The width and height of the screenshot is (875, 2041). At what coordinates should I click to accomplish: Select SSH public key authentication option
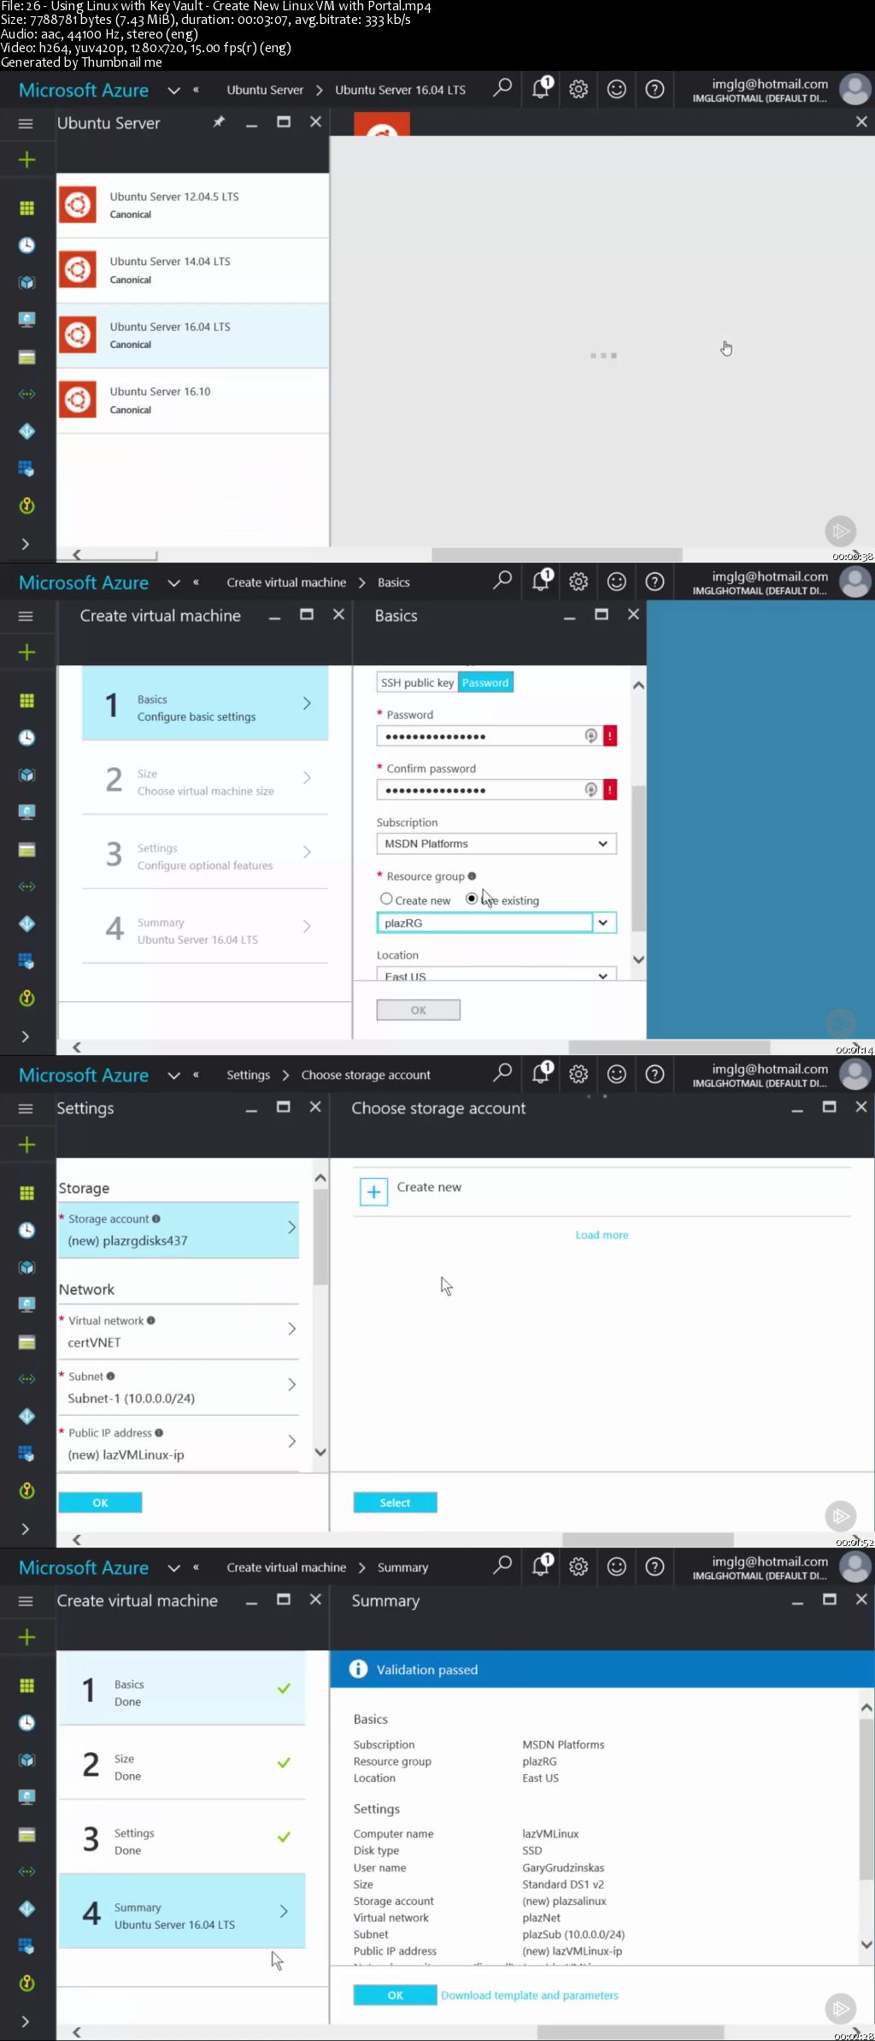[417, 682]
